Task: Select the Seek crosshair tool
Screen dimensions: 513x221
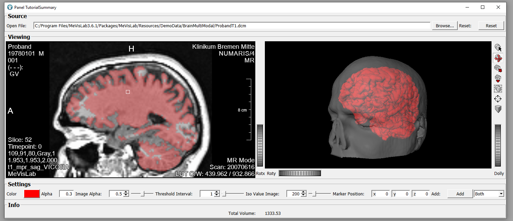Action: coord(498,99)
